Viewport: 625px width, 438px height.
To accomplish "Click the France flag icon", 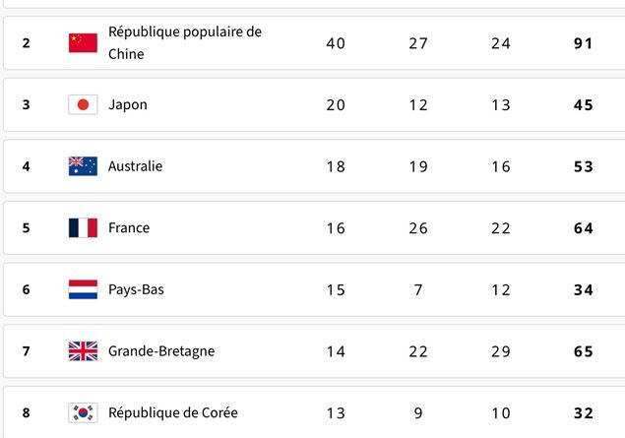I will 83,228.
